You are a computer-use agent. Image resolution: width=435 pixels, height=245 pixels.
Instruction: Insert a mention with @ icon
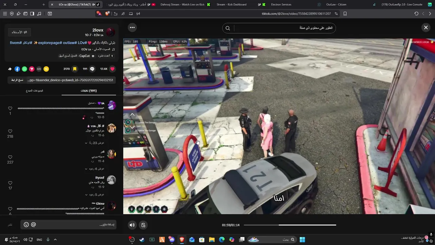pyautogui.click(x=33, y=225)
